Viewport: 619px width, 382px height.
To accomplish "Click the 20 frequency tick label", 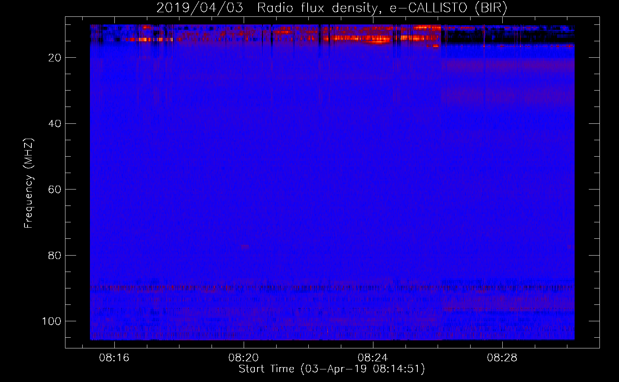I will pos(55,58).
